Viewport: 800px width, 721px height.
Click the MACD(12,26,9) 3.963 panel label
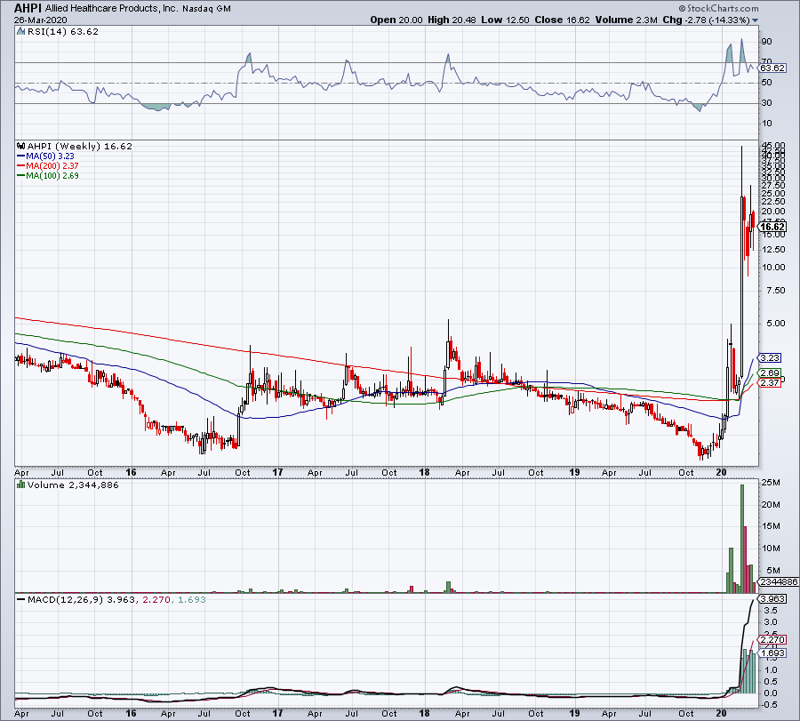pyautogui.click(x=82, y=599)
